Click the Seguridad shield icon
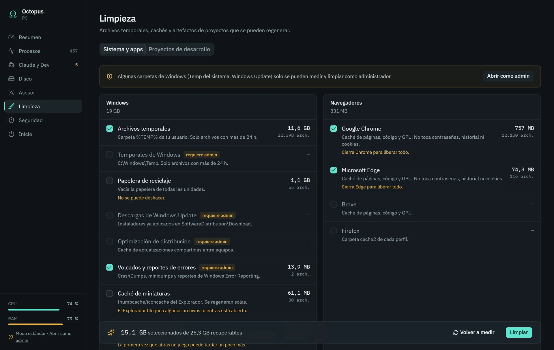This screenshot has height=350, width=554. [x=11, y=120]
